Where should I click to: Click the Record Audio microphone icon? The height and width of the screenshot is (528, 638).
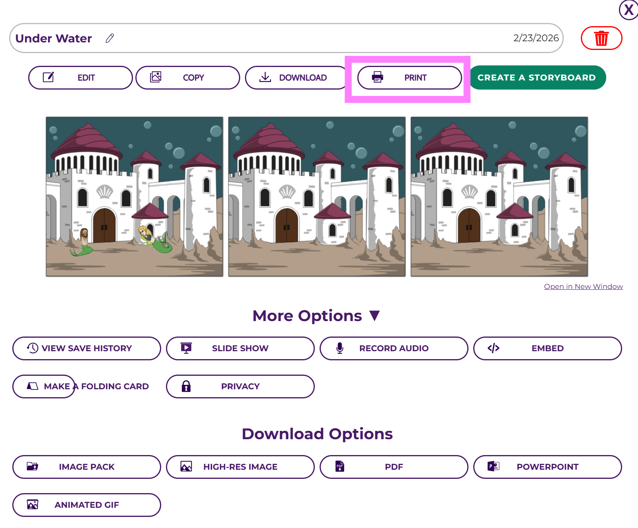pyautogui.click(x=340, y=348)
